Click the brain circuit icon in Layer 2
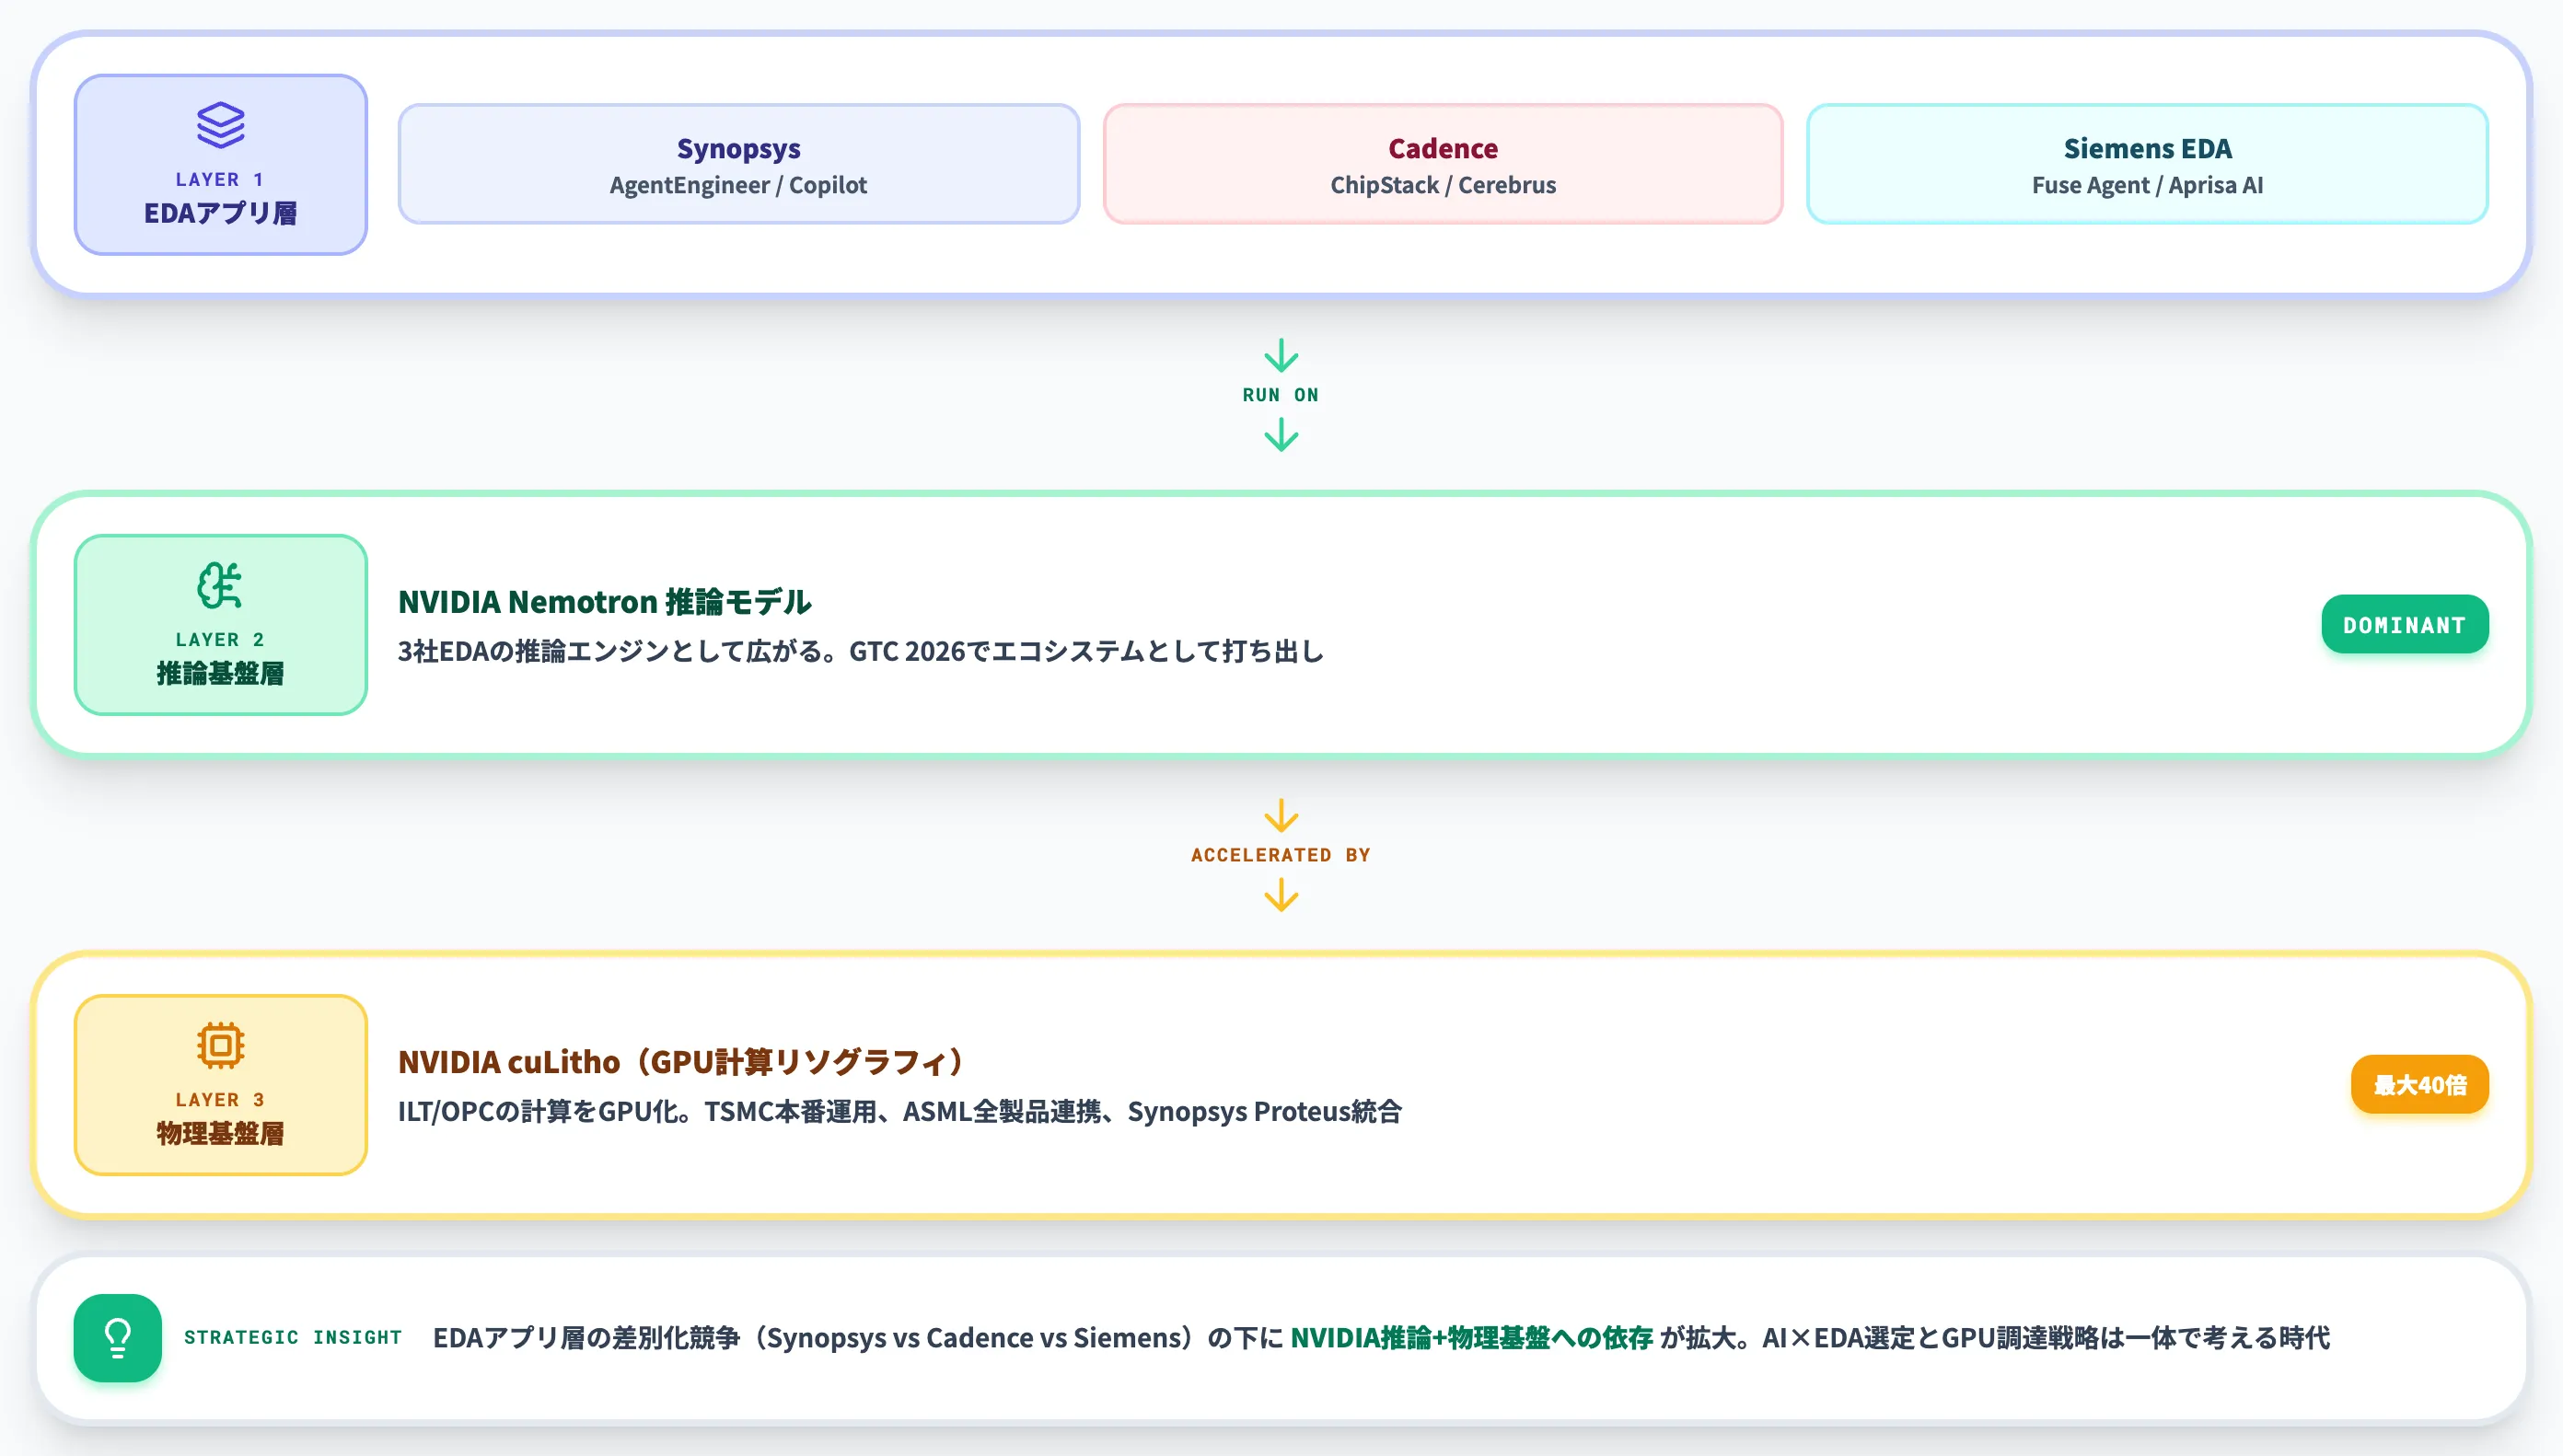2563x1456 pixels. pos(220,585)
